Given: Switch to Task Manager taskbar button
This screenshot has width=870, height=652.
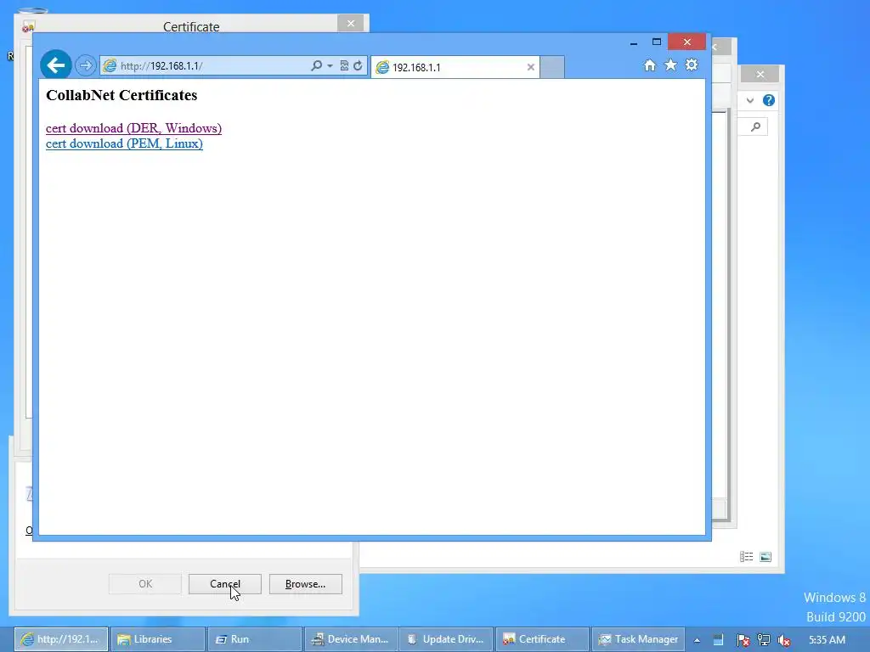Looking at the screenshot, I should (x=639, y=639).
